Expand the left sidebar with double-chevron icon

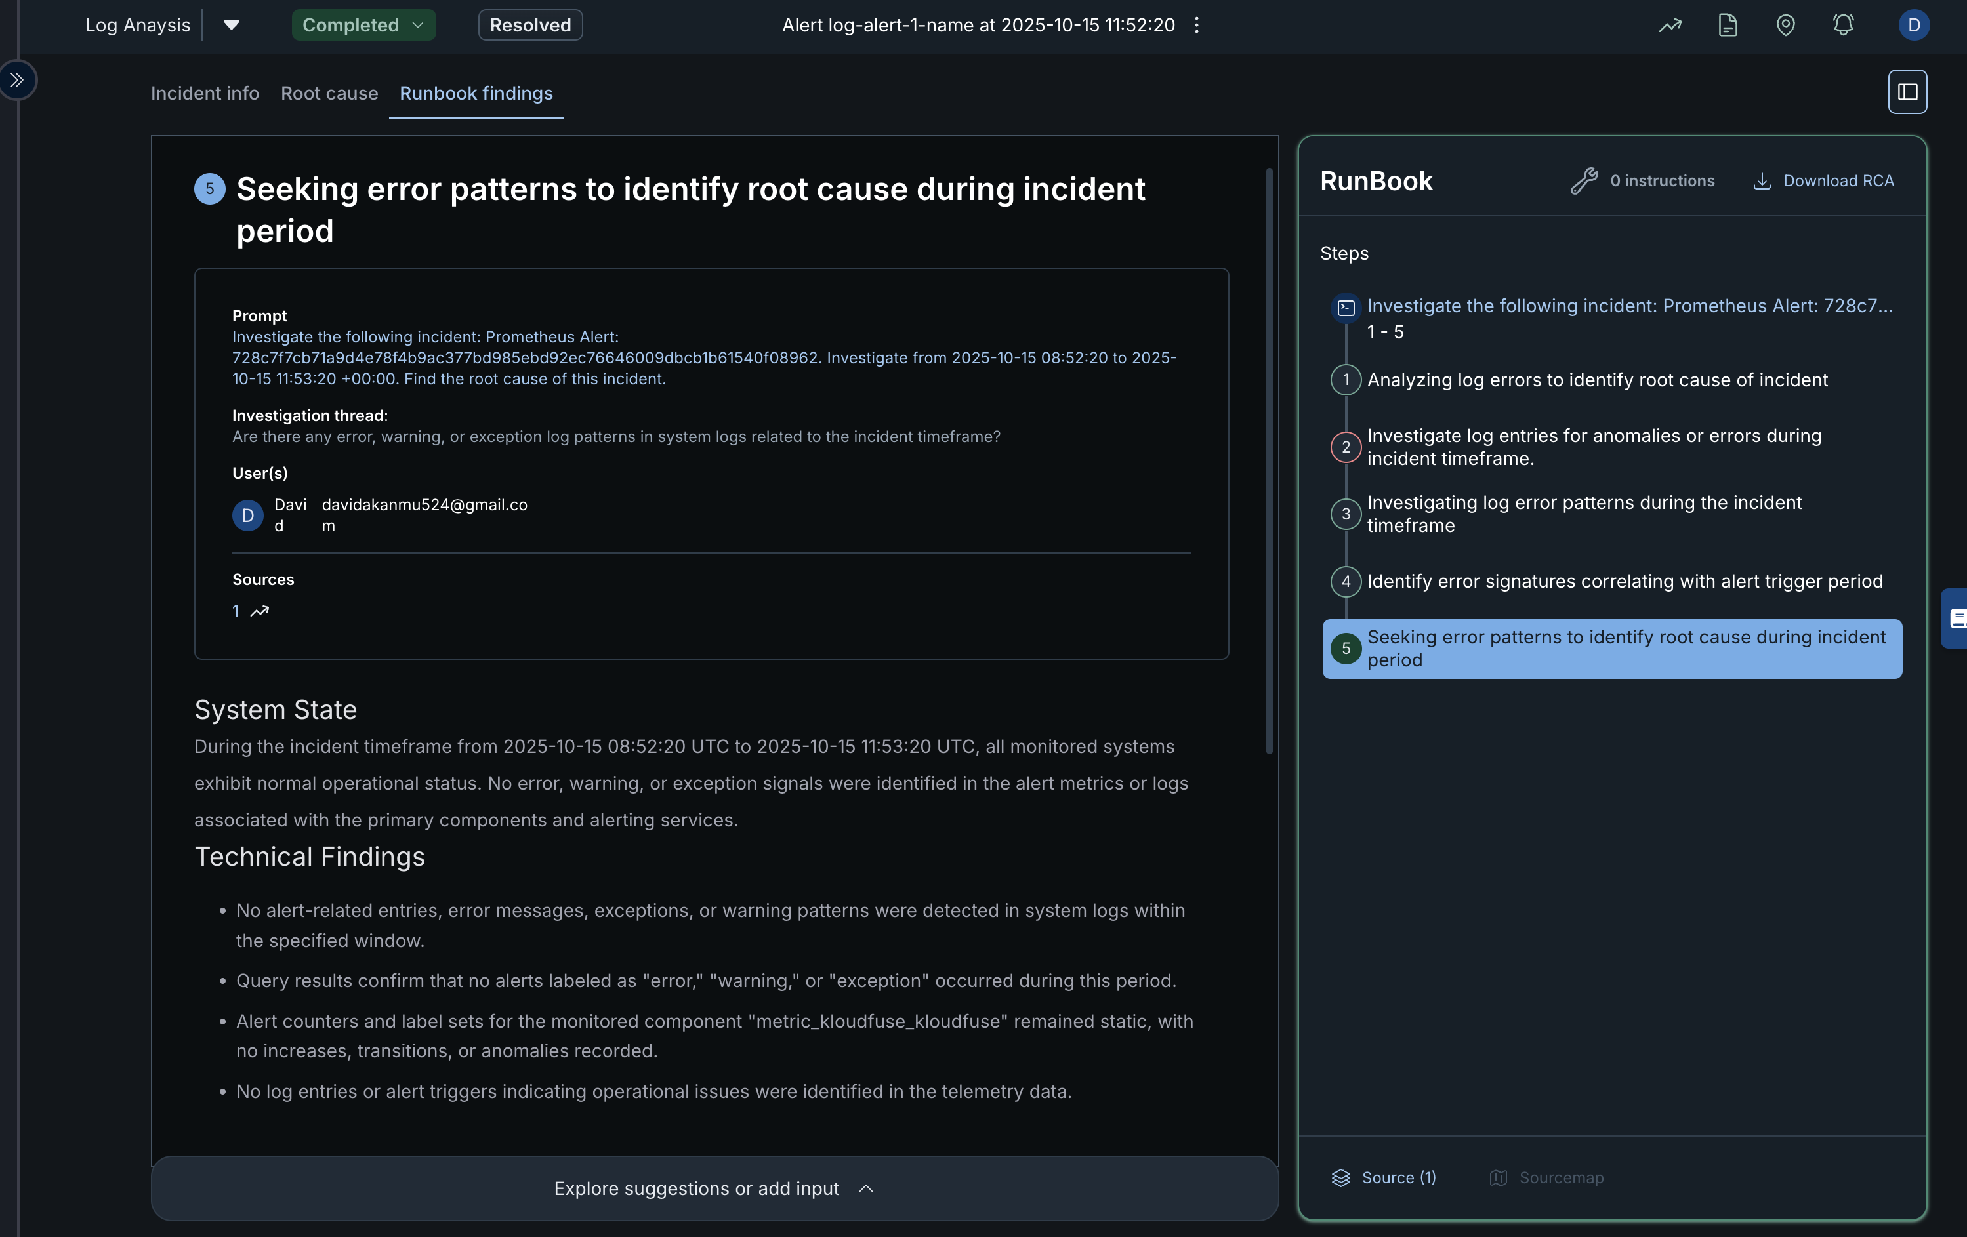(16, 80)
